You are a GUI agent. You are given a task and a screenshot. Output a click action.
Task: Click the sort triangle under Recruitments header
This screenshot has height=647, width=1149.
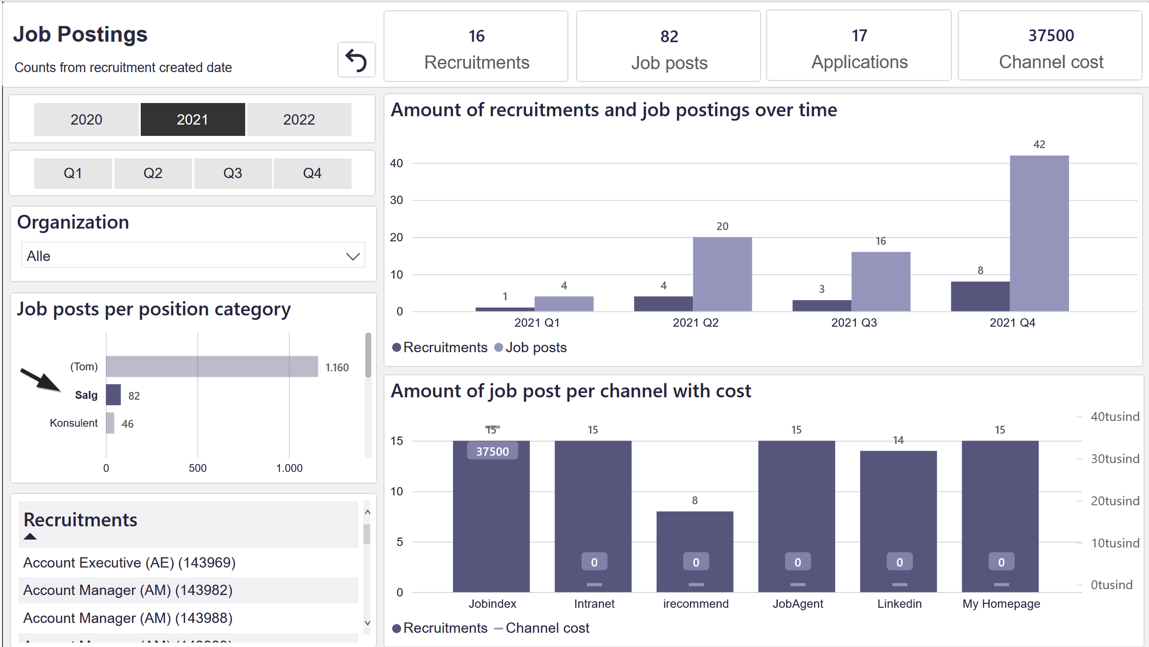pos(30,536)
